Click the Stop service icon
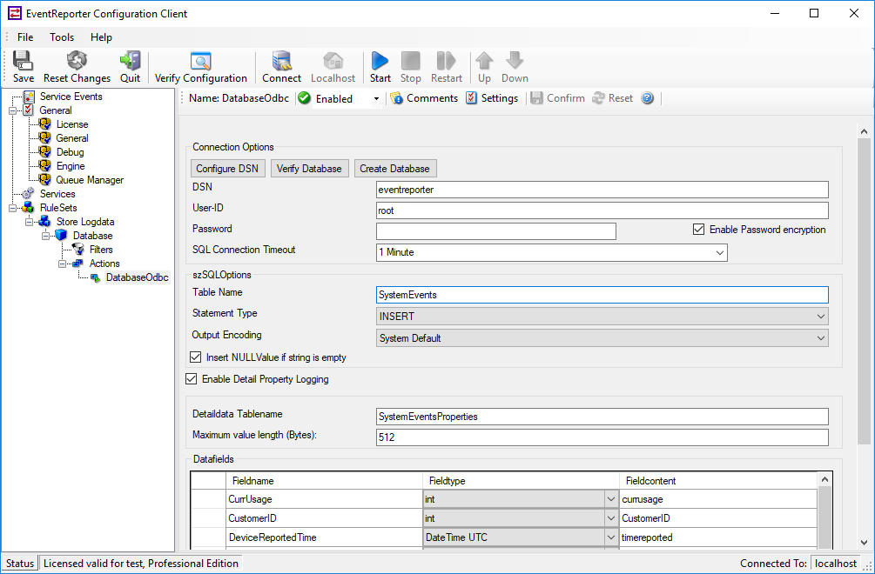 [x=411, y=60]
